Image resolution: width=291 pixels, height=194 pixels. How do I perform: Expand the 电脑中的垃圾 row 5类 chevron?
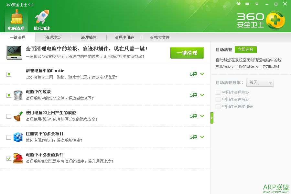tap(202, 95)
